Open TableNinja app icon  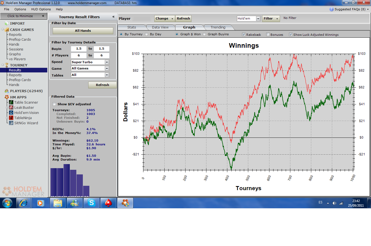point(11,118)
